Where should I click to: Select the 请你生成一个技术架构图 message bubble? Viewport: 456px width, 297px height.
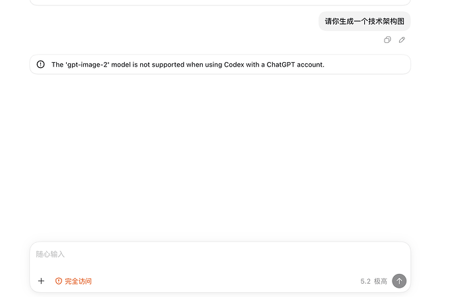click(x=364, y=21)
